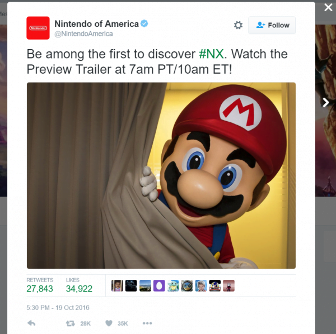The width and height of the screenshot is (336, 334).
Task: Follow Nintendo of America
Action: click(272, 25)
